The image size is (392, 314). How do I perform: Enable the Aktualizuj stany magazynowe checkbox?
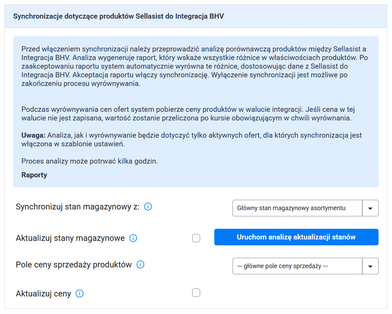pyautogui.click(x=196, y=238)
